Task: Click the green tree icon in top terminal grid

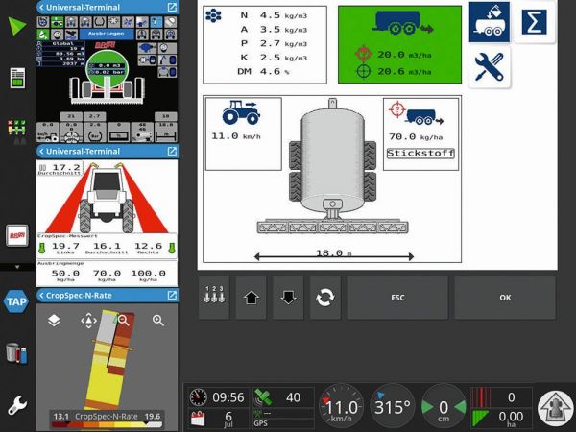Action: click(43, 35)
